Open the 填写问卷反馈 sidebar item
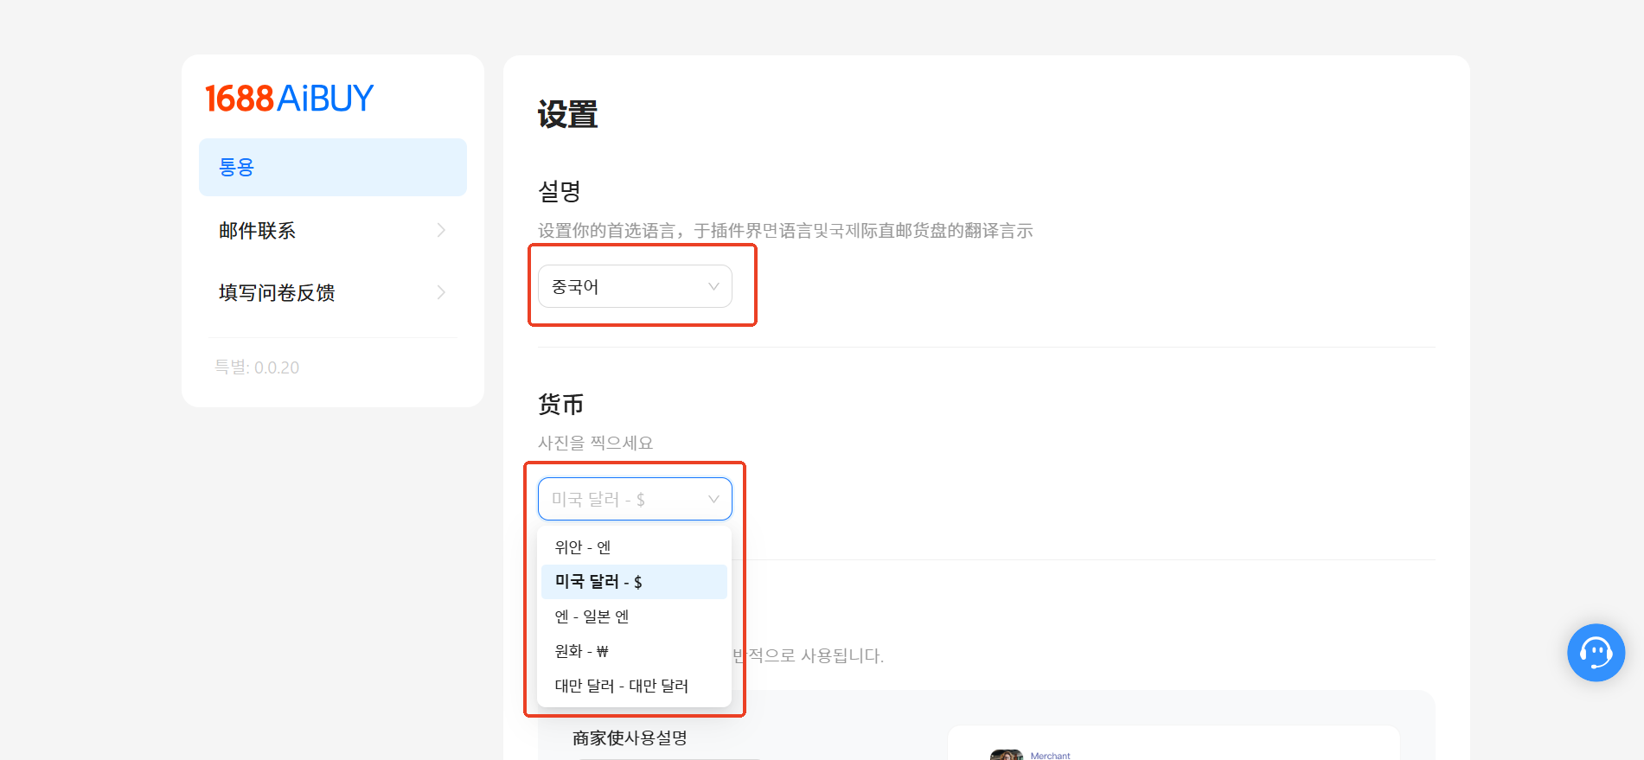Image resolution: width=1644 pixels, height=760 pixels. (333, 292)
